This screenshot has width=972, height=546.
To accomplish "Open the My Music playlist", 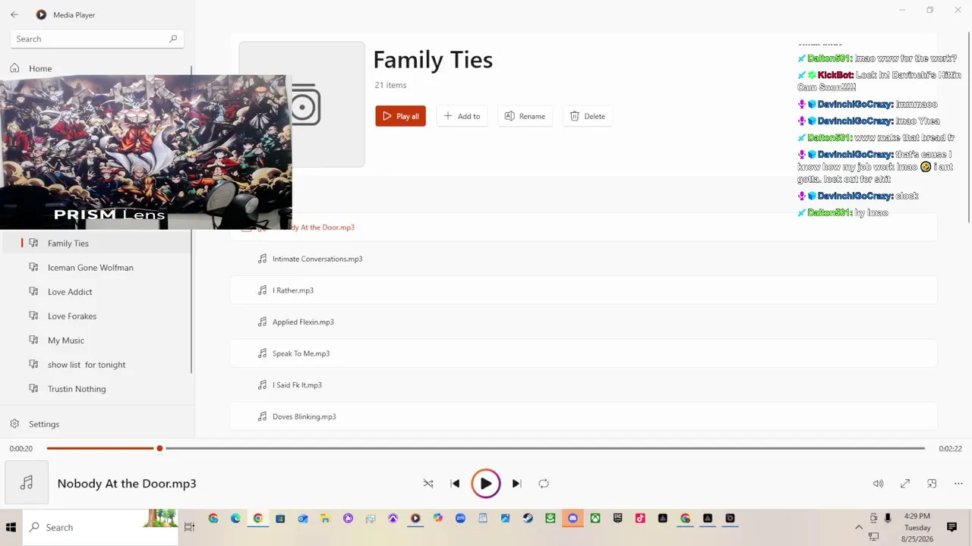I will pyautogui.click(x=96, y=340).
